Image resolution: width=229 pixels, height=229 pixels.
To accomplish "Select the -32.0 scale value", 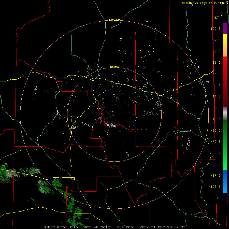I will coord(216,131).
